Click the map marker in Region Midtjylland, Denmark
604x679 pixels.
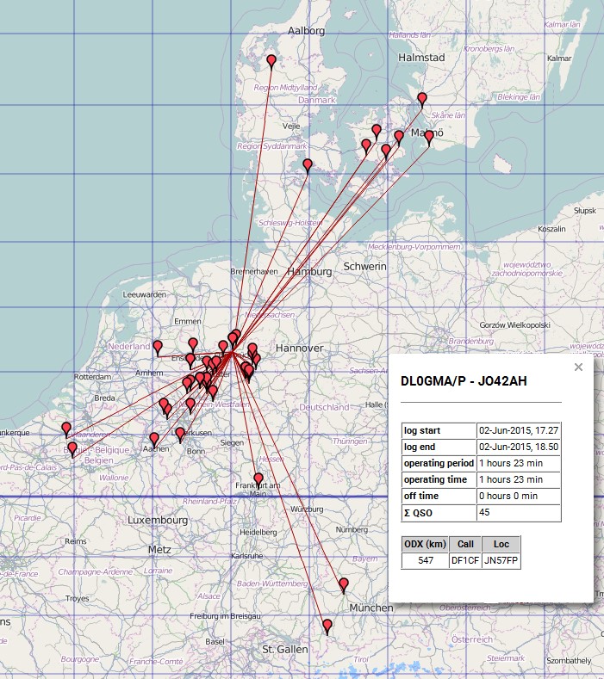coord(271,61)
